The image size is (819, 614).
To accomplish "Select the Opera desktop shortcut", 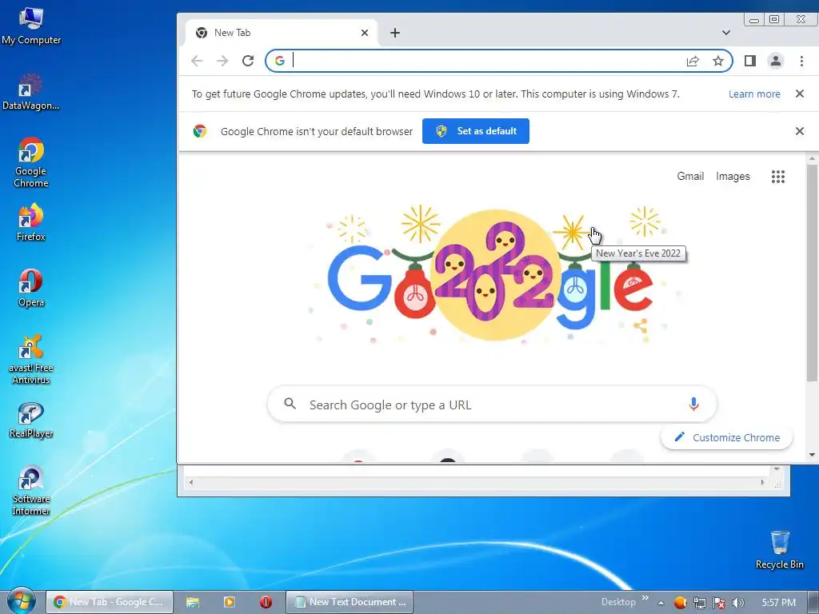I will pyautogui.click(x=31, y=288).
